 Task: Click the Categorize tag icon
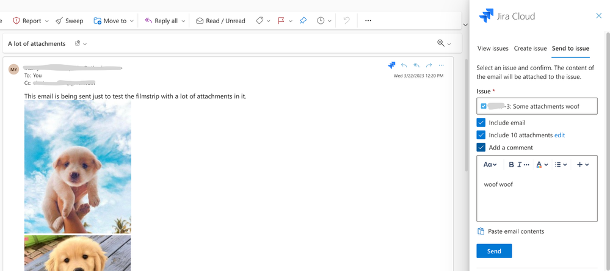260,21
